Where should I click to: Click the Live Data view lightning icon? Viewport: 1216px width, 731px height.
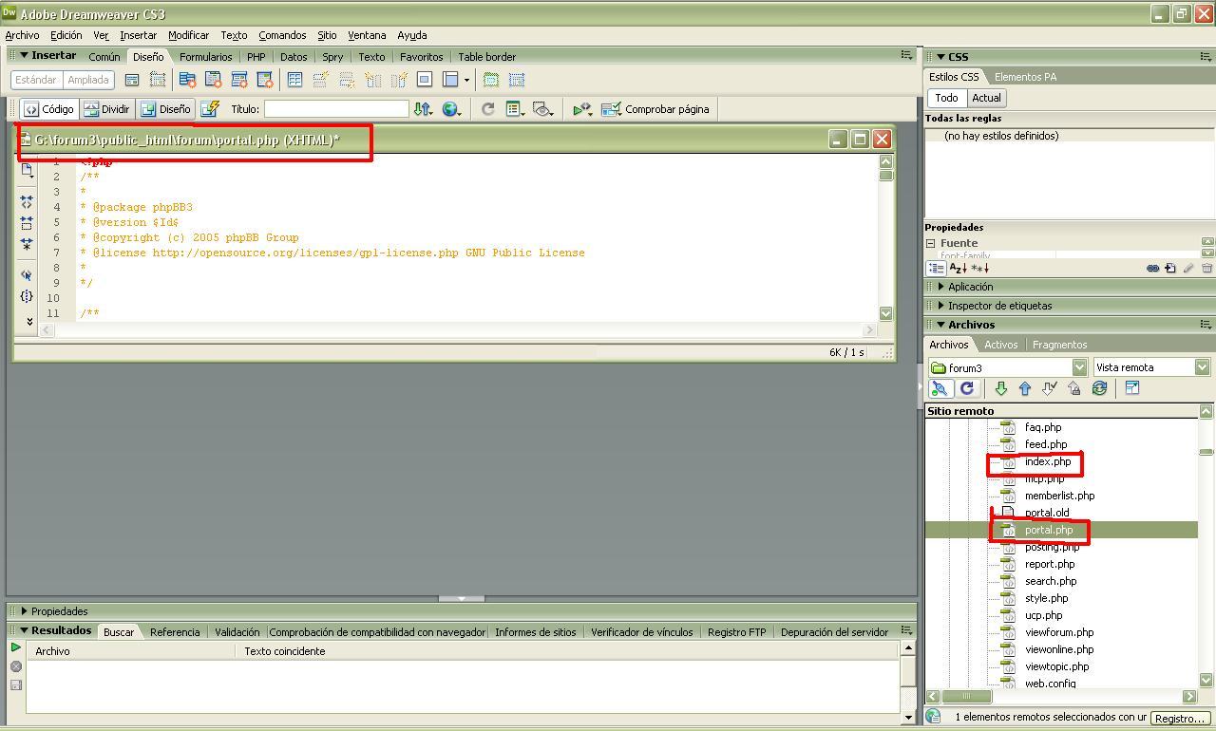pos(210,109)
